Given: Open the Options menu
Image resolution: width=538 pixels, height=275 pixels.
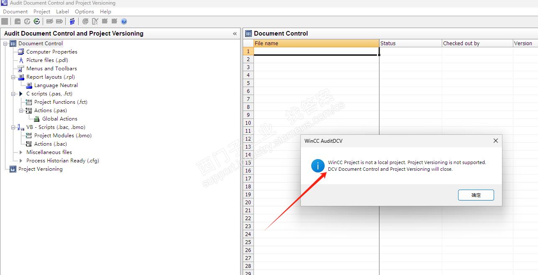Looking at the screenshot, I should pos(85,12).
